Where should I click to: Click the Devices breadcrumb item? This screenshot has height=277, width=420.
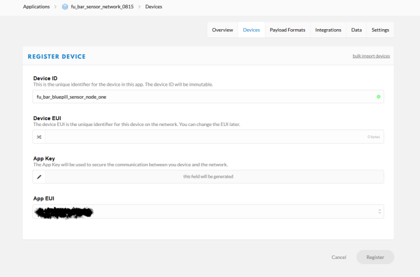tap(153, 7)
